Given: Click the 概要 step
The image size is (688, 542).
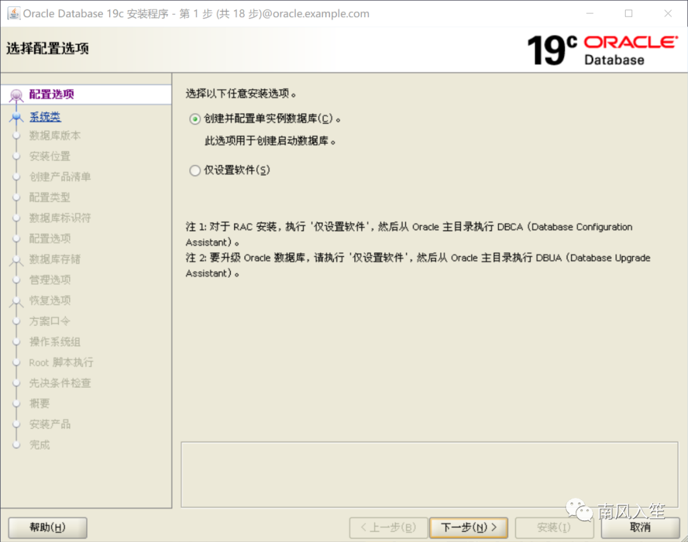Looking at the screenshot, I should [39, 403].
